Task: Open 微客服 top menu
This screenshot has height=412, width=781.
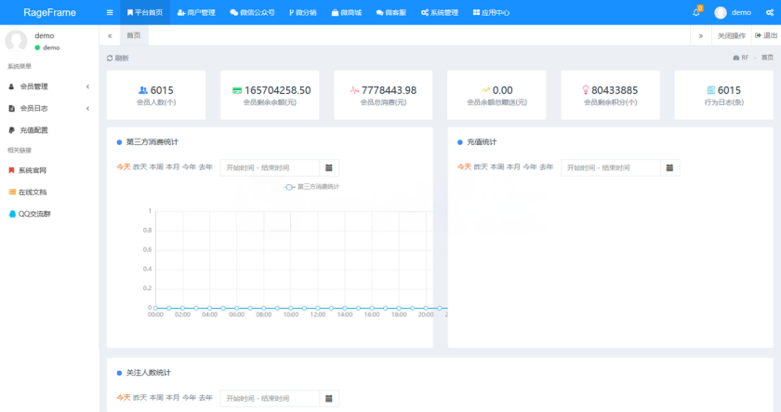Action: 391,12
